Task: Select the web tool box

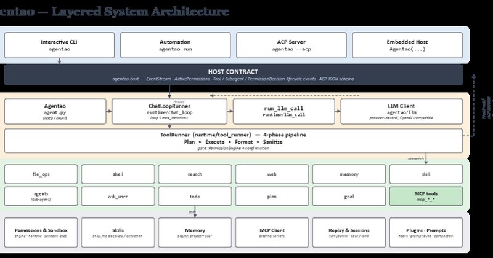Action: [272, 174]
